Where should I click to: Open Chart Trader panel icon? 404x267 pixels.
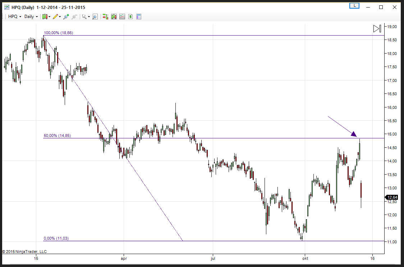(105, 17)
